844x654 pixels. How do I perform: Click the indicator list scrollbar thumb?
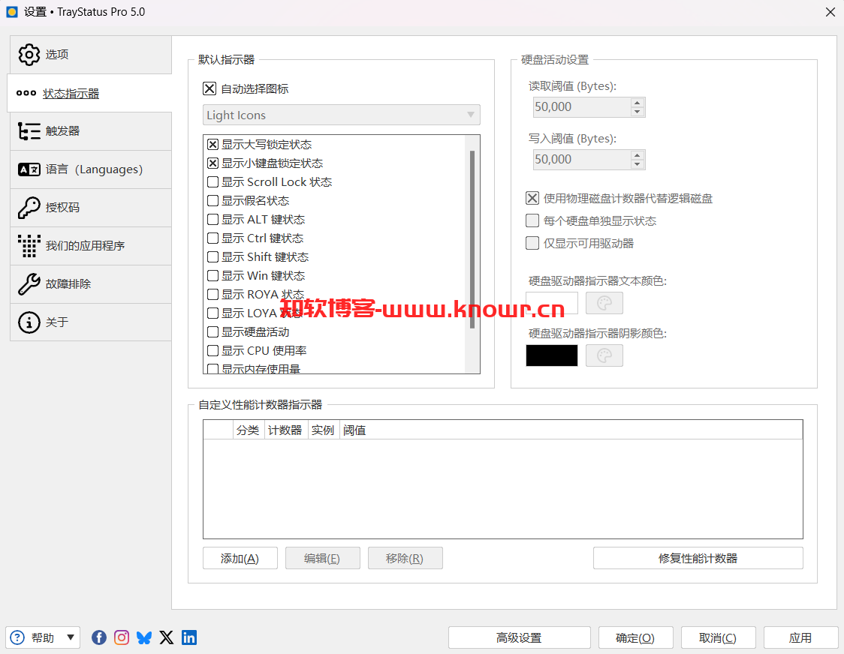472,239
